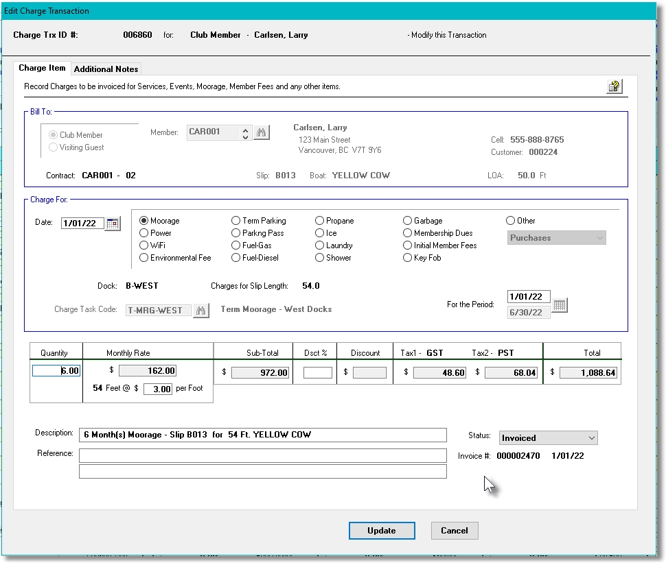Cancel the charge transaction edit
The width and height of the screenshot is (666, 565).
pos(454,530)
